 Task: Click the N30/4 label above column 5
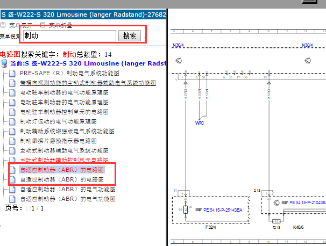click(178, 45)
